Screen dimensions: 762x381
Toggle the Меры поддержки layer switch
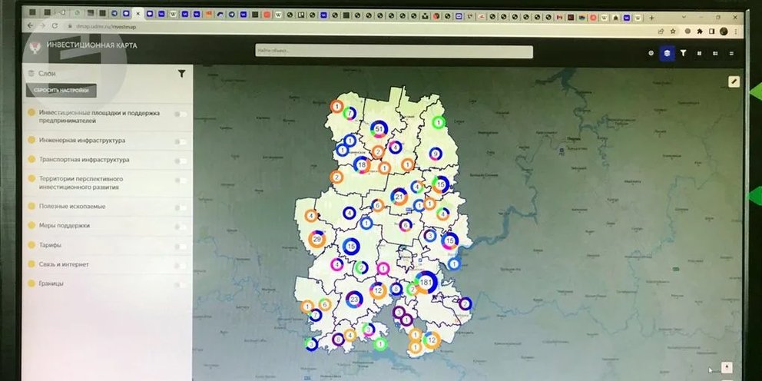181,227
